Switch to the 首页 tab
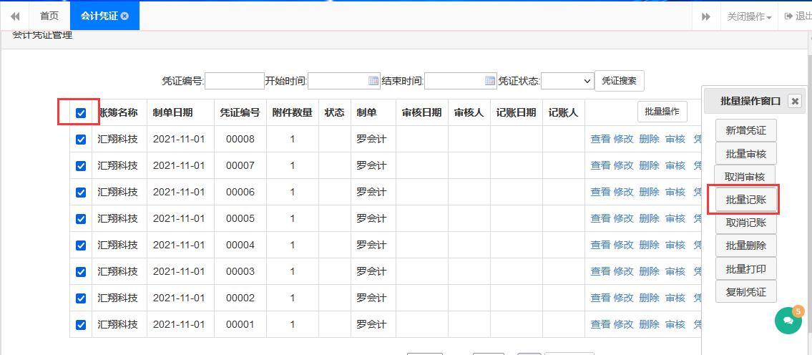 49,16
